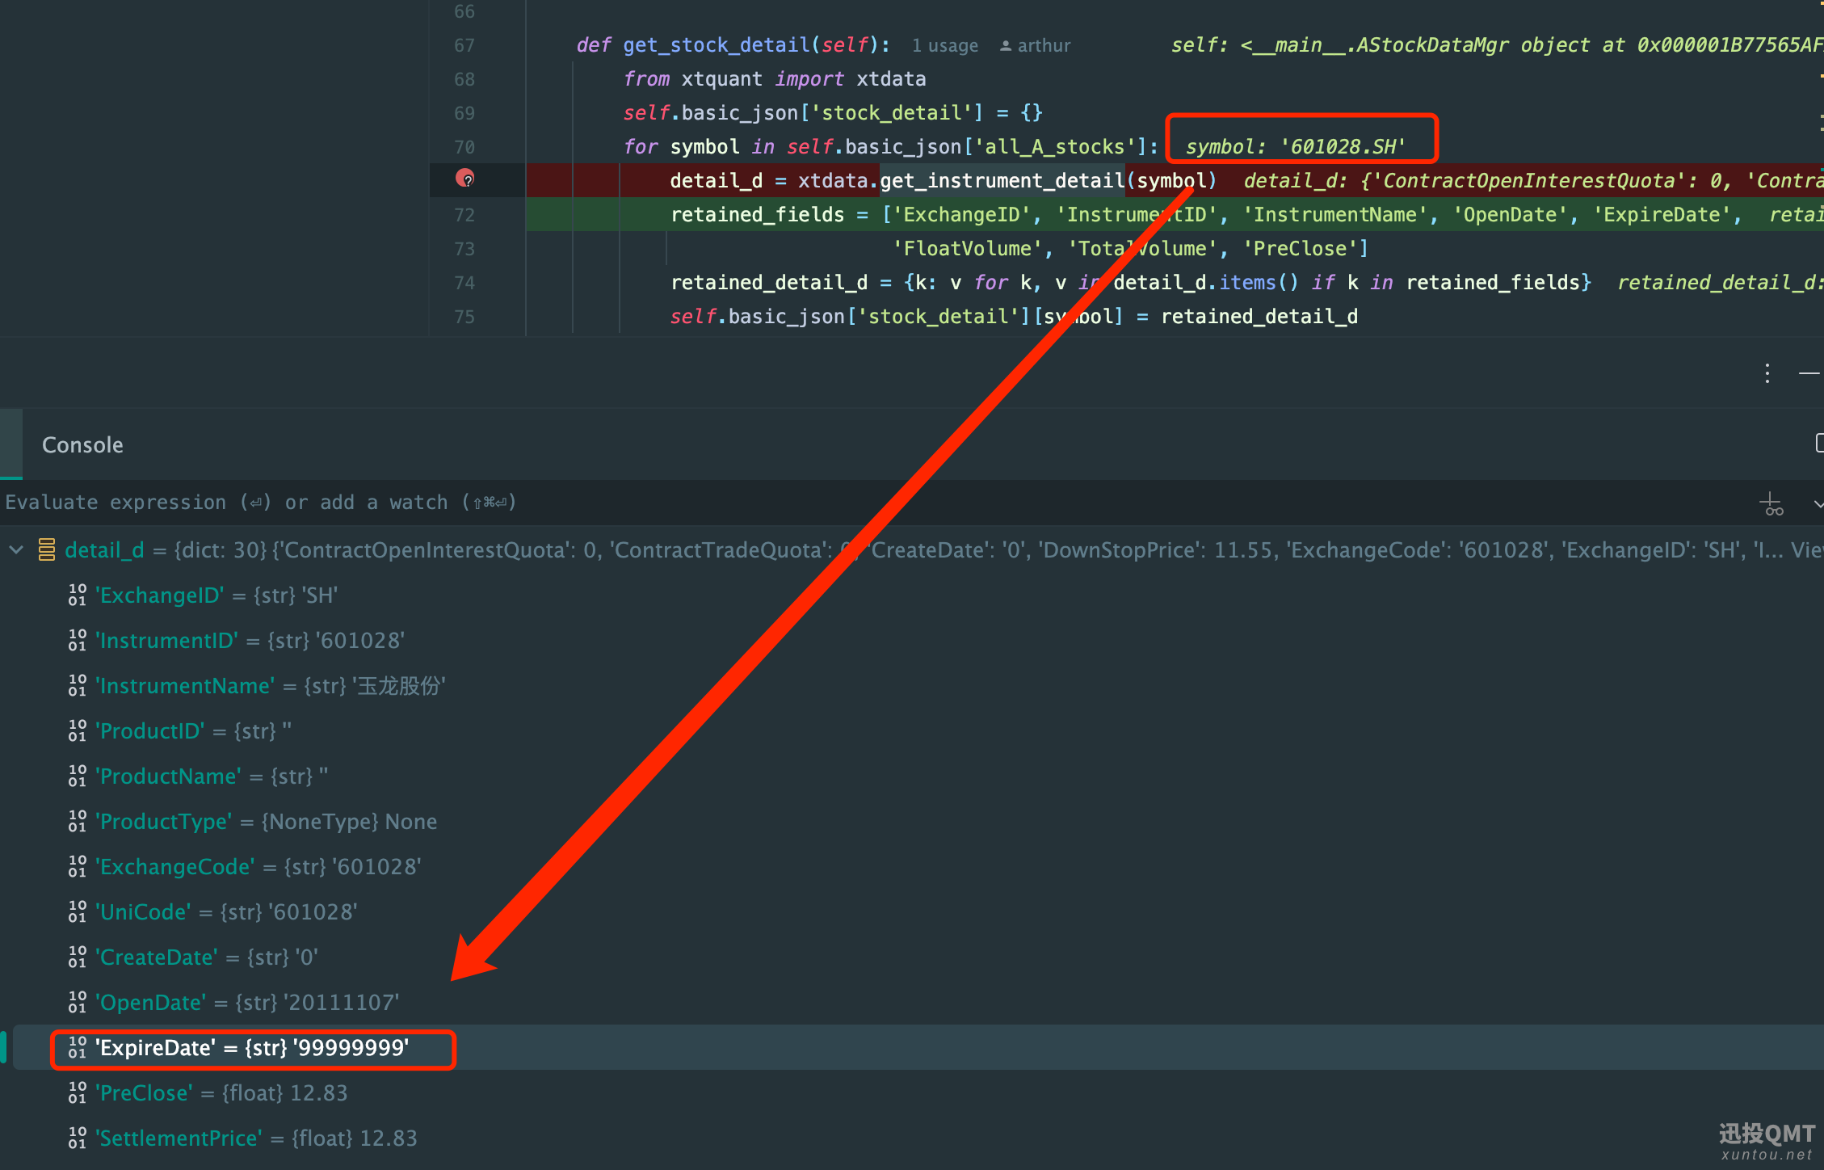Image resolution: width=1824 pixels, height=1170 pixels.
Task: Open the Console tab
Action: point(82,445)
